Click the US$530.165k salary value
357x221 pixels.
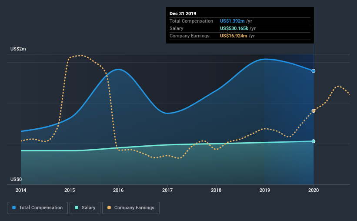(234, 28)
